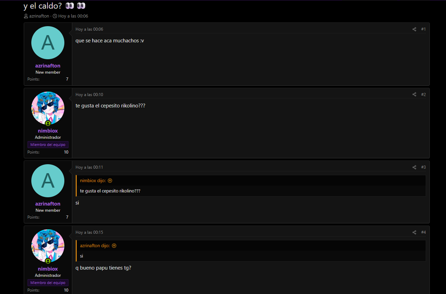Open nimbiox avatar in post #2
Image resolution: width=446 pixels, height=294 pixels.
pos(48,108)
